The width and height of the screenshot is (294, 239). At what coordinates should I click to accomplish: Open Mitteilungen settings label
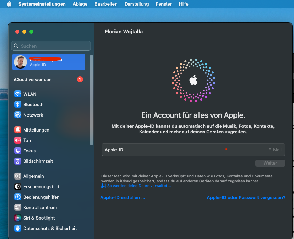pyautogui.click(x=36, y=130)
